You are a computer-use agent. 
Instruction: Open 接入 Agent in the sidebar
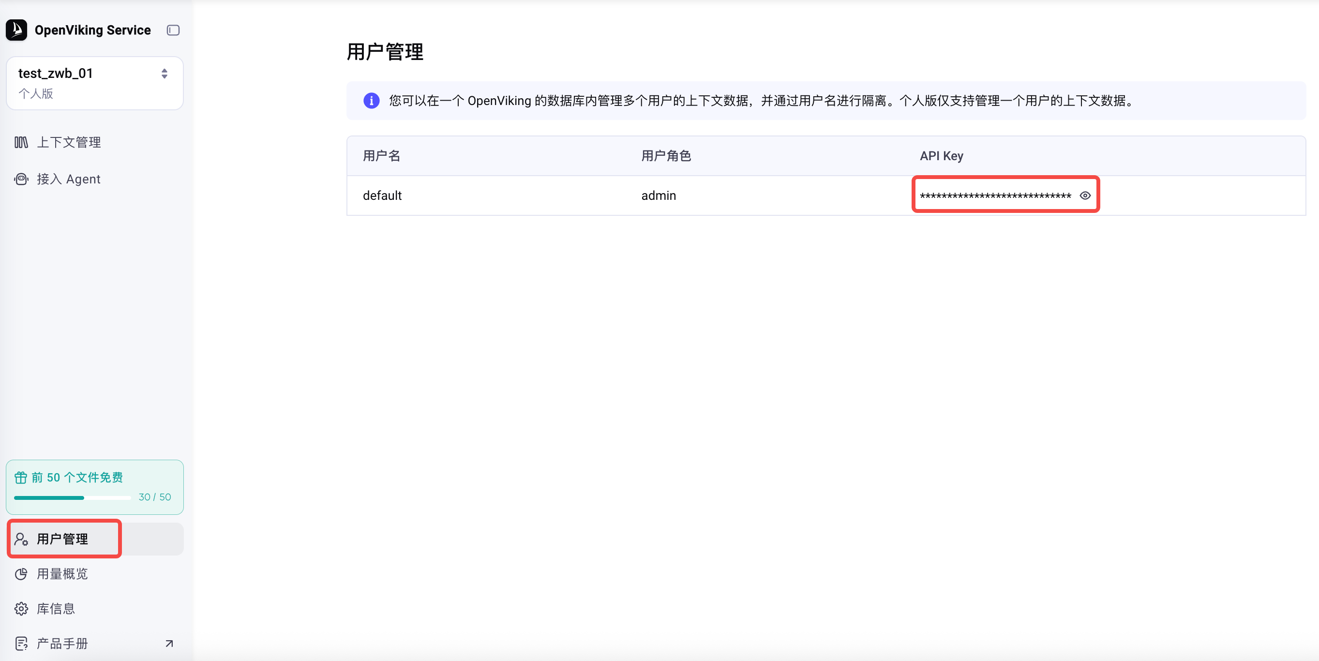95,179
